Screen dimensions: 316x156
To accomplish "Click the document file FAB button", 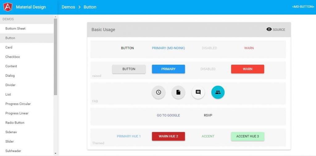I will pos(178,92).
